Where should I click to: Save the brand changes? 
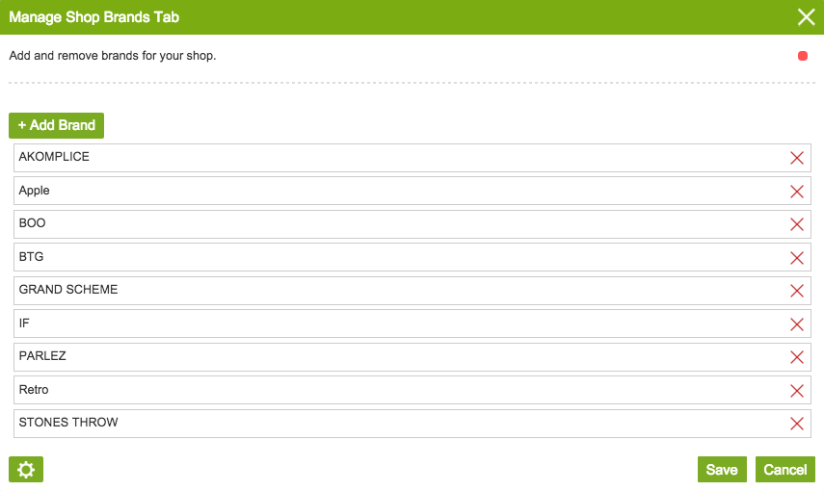point(722,470)
